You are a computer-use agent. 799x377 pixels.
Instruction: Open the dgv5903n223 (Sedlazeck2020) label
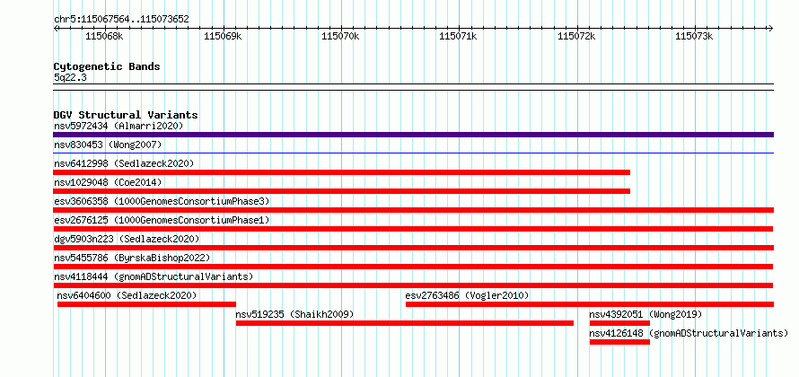point(127,239)
